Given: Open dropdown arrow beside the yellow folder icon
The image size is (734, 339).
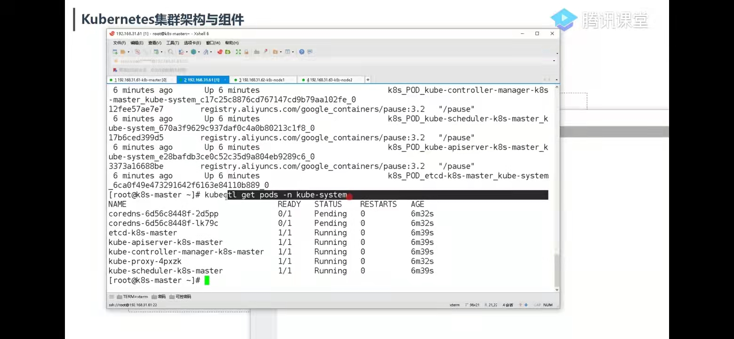Looking at the screenshot, I should 280,52.
